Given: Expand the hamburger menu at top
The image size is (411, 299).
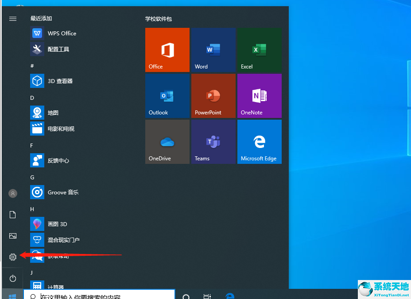Looking at the screenshot, I should [x=13, y=19].
